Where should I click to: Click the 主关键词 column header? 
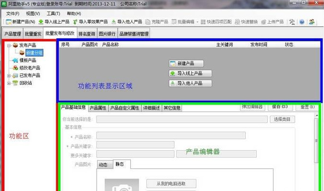[x=224, y=45]
